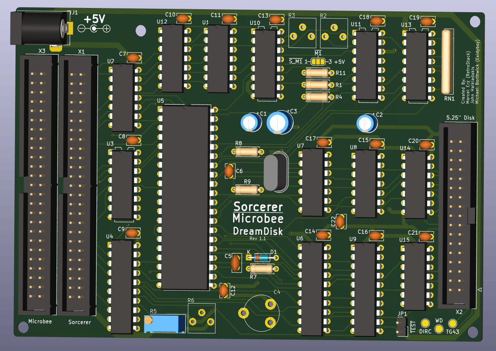Select the metal crystal oscillator can

pos(276,172)
